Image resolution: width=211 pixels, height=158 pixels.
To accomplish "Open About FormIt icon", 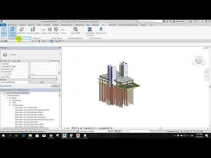I will [101, 31].
